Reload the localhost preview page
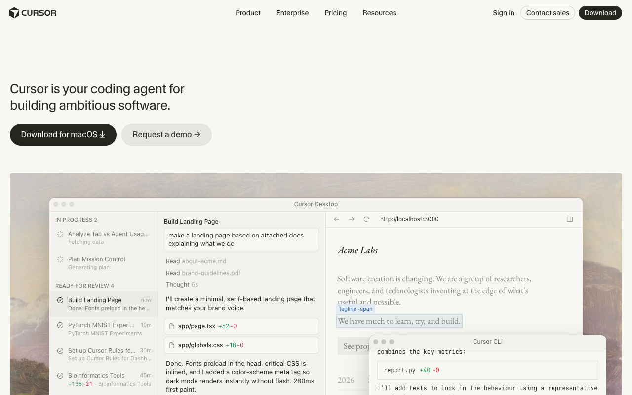This screenshot has height=395, width=632. [x=366, y=219]
